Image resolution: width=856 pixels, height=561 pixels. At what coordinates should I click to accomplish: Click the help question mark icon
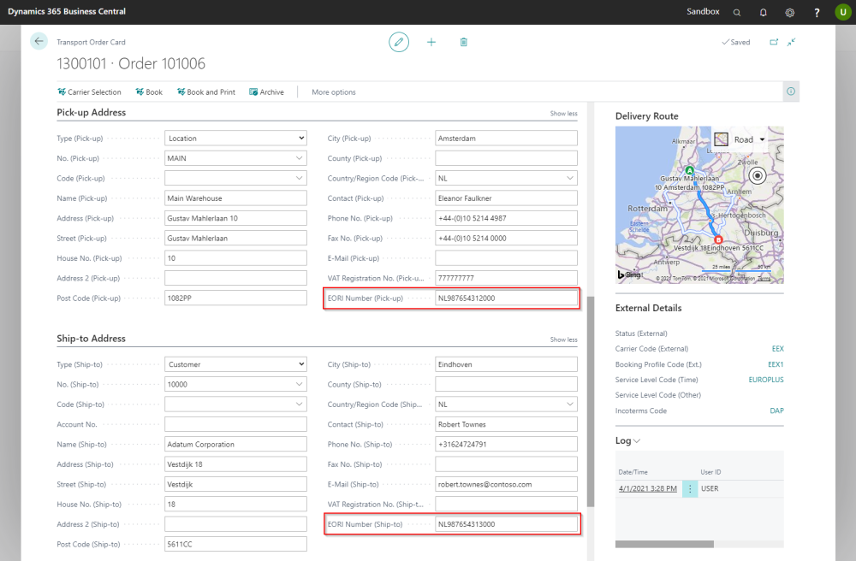coord(817,12)
